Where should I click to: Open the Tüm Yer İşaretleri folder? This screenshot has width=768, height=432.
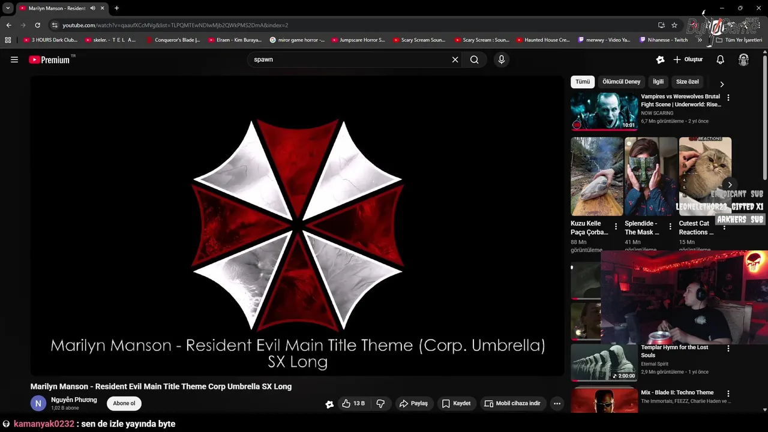tap(739, 40)
